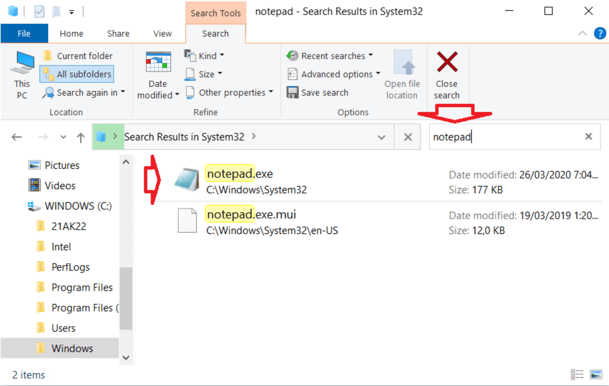Click Save search button

coord(317,93)
